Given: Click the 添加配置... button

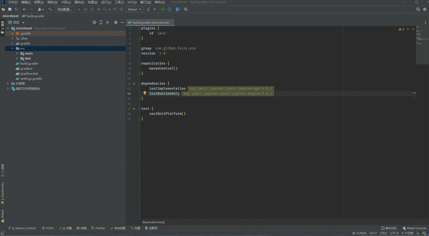Looking at the screenshot, I should coord(65,9).
